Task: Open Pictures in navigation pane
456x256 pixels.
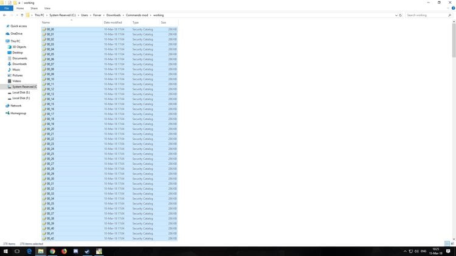Action: [x=18, y=75]
